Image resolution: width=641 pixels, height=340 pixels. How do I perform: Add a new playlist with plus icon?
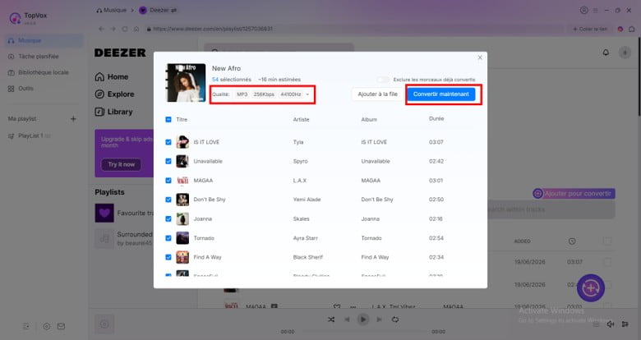point(73,119)
